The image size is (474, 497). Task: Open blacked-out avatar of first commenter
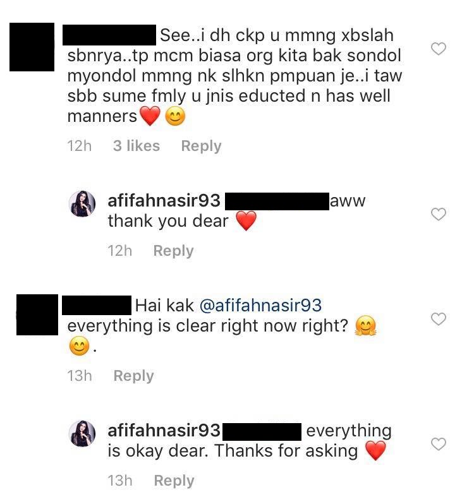pos(32,47)
